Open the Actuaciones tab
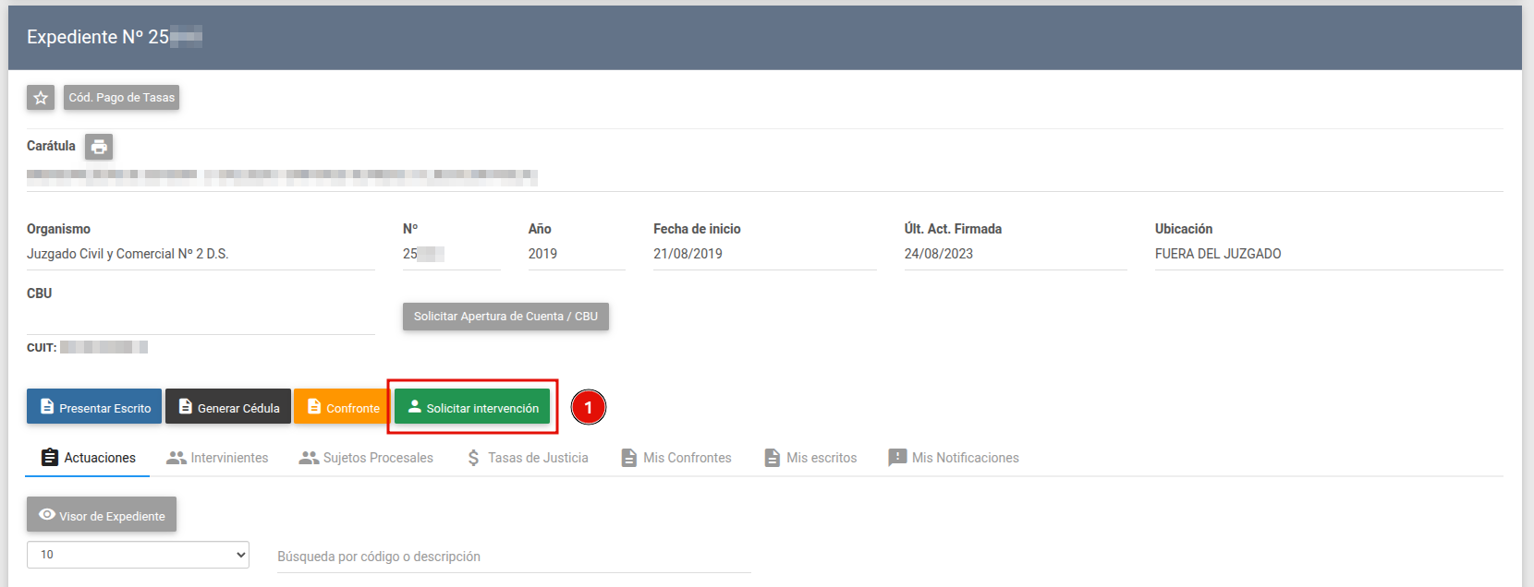 click(x=88, y=458)
